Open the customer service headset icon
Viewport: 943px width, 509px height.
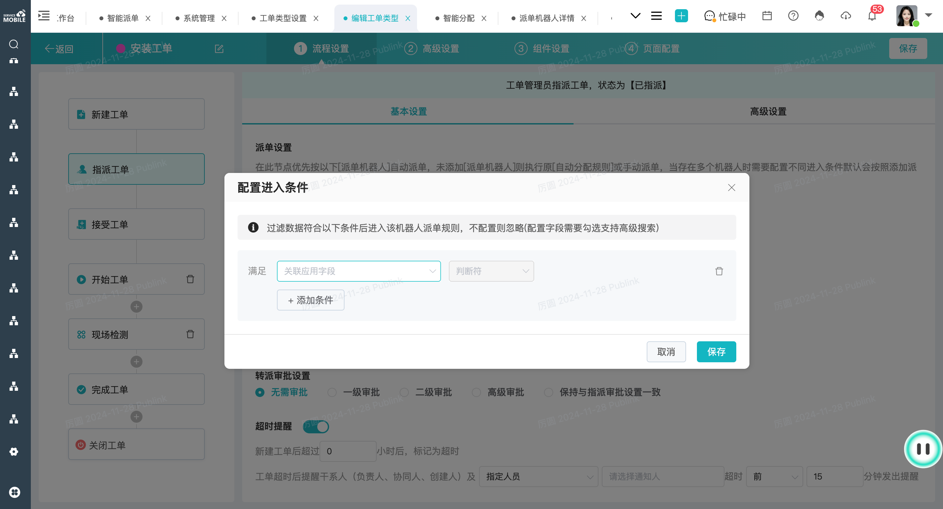(x=819, y=16)
